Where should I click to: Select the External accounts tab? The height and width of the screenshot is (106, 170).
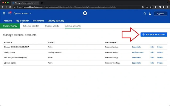point(73,26)
